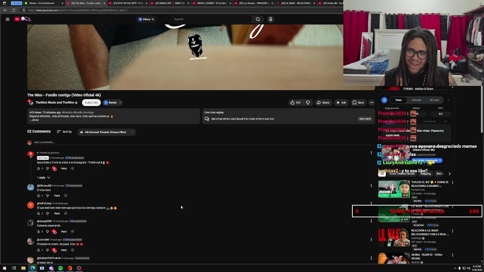The width and height of the screenshot is (484, 272).
Task: Open All Comment Threads filter dropdown
Action: click(106, 132)
